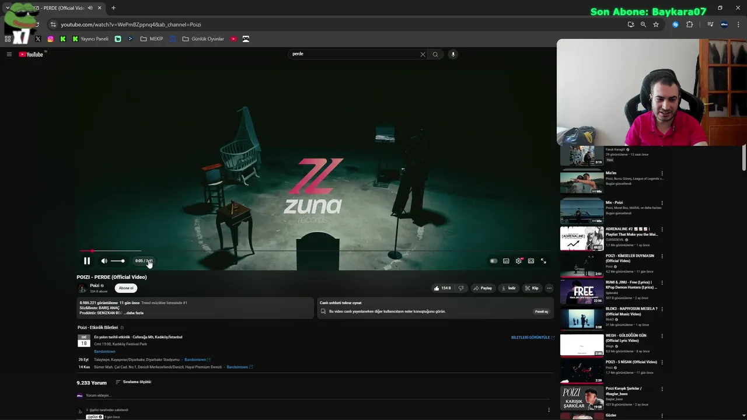Open the Instagram bookmark icon

(x=51, y=39)
